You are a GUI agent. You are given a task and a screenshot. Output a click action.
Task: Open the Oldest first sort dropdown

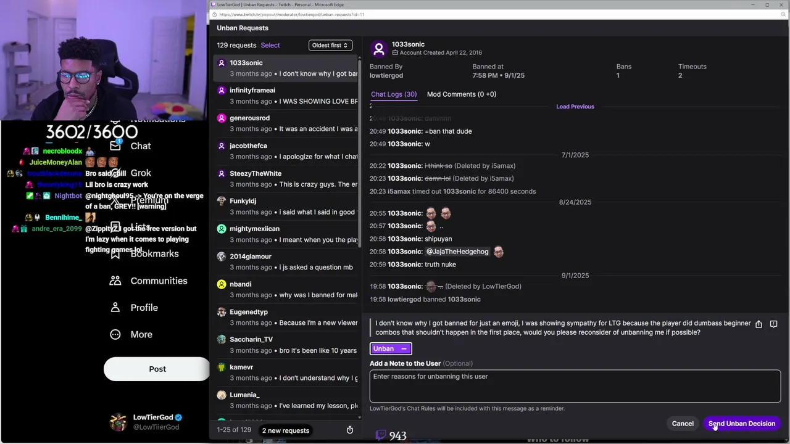coord(330,45)
